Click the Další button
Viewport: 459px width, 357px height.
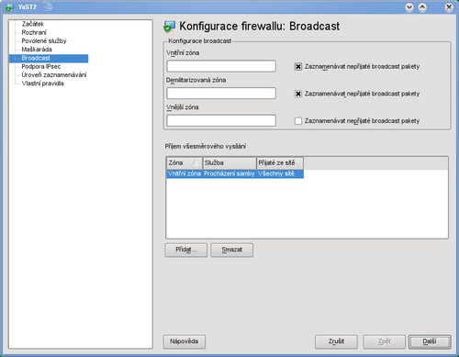430,341
